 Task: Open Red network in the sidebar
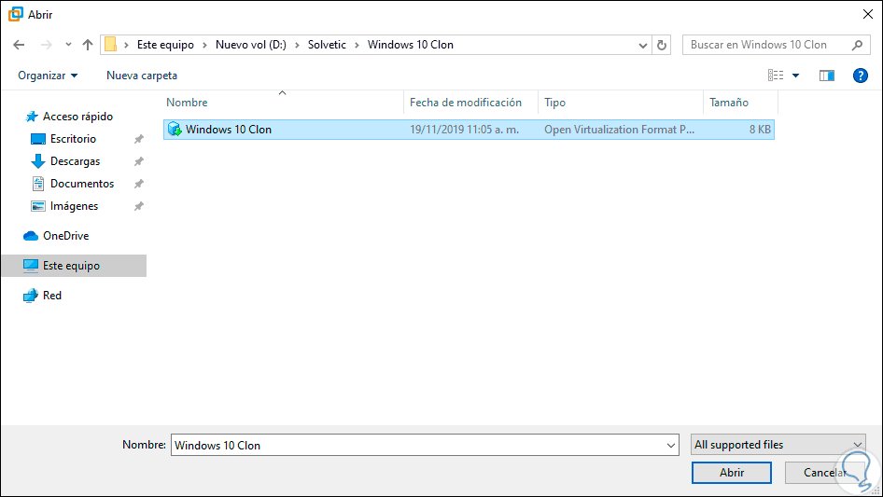[x=52, y=296]
